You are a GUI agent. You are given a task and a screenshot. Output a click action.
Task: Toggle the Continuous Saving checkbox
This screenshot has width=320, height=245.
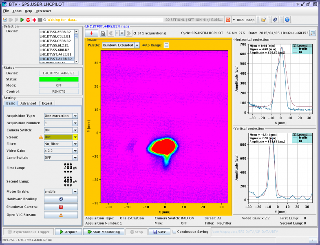point(174,232)
